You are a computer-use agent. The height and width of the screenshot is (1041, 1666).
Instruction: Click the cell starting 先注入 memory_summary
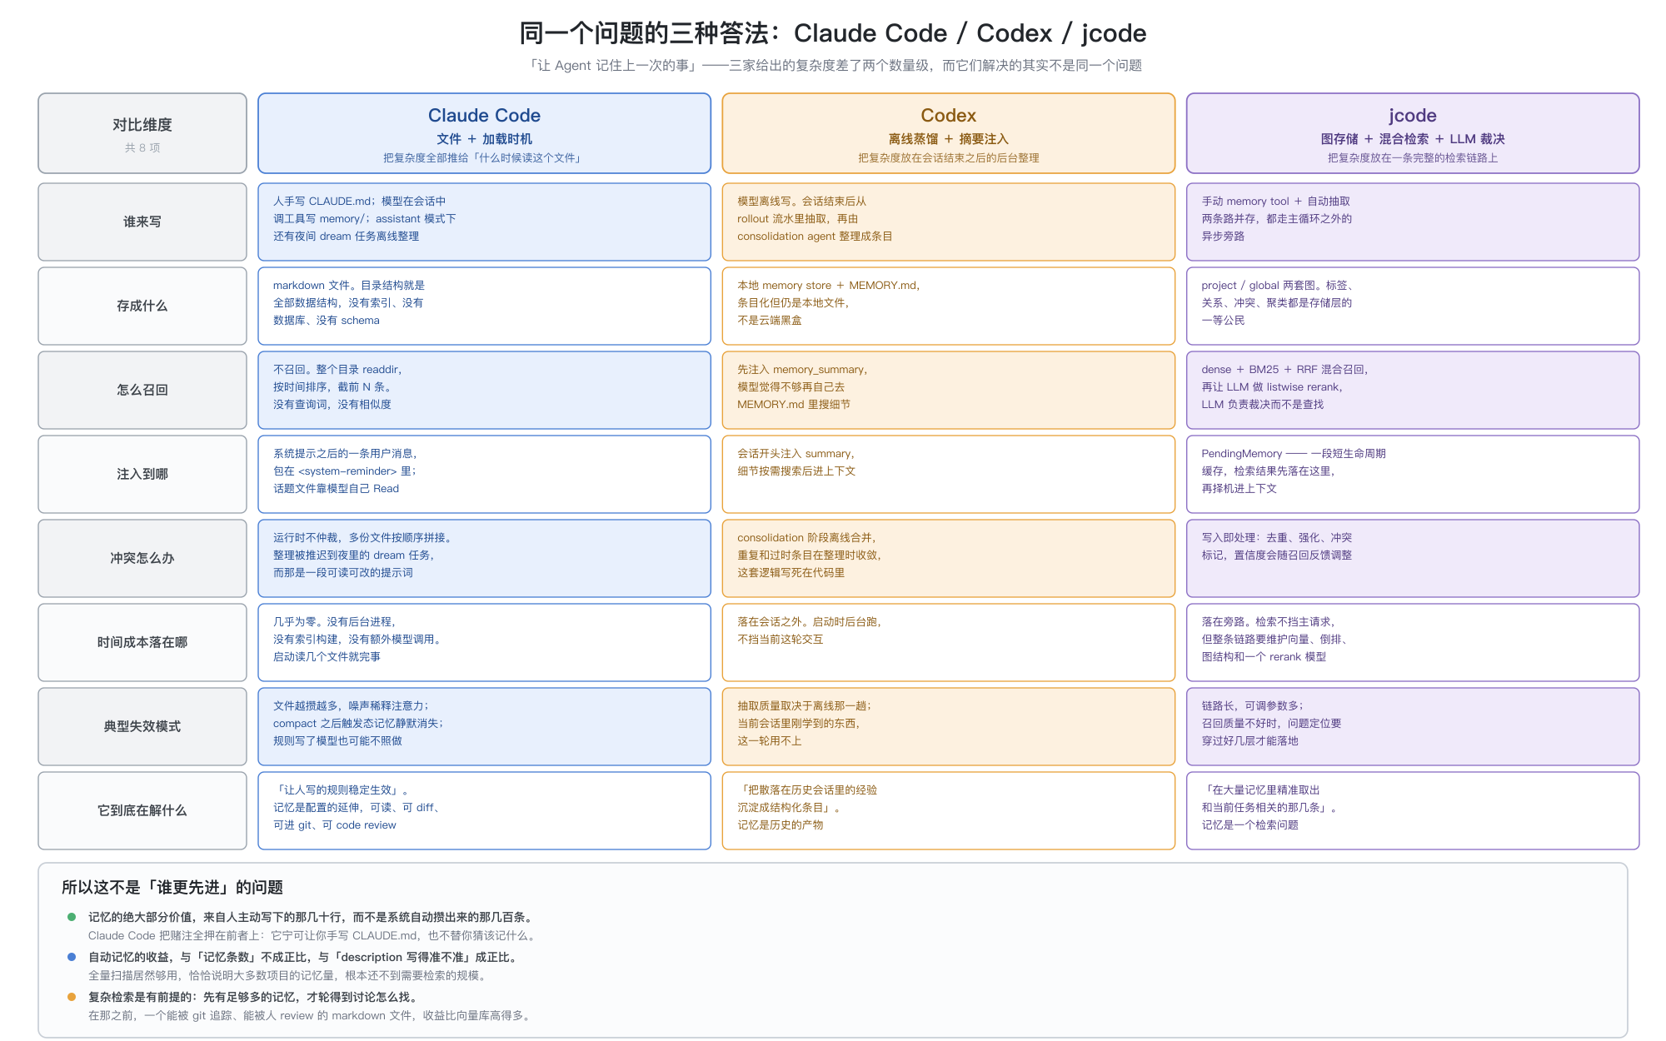(x=948, y=390)
